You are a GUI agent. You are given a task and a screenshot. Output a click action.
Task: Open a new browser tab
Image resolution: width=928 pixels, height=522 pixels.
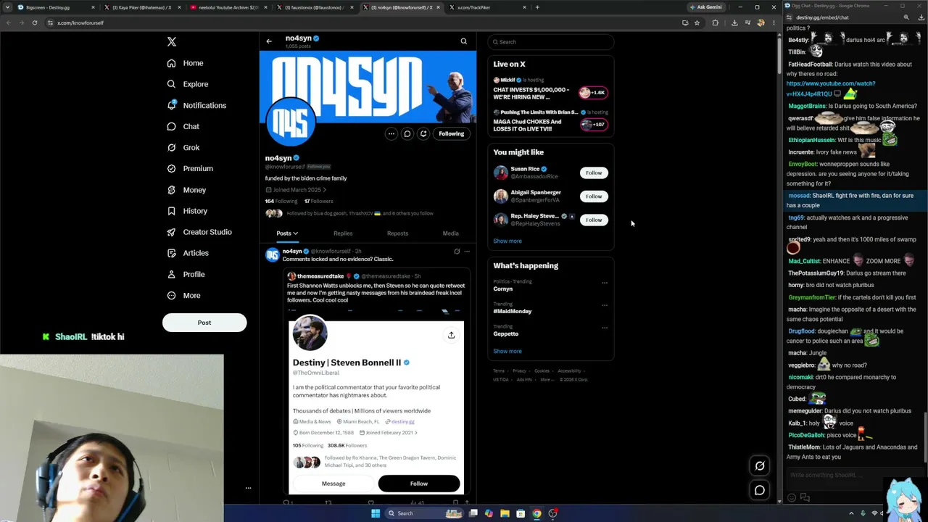click(537, 7)
